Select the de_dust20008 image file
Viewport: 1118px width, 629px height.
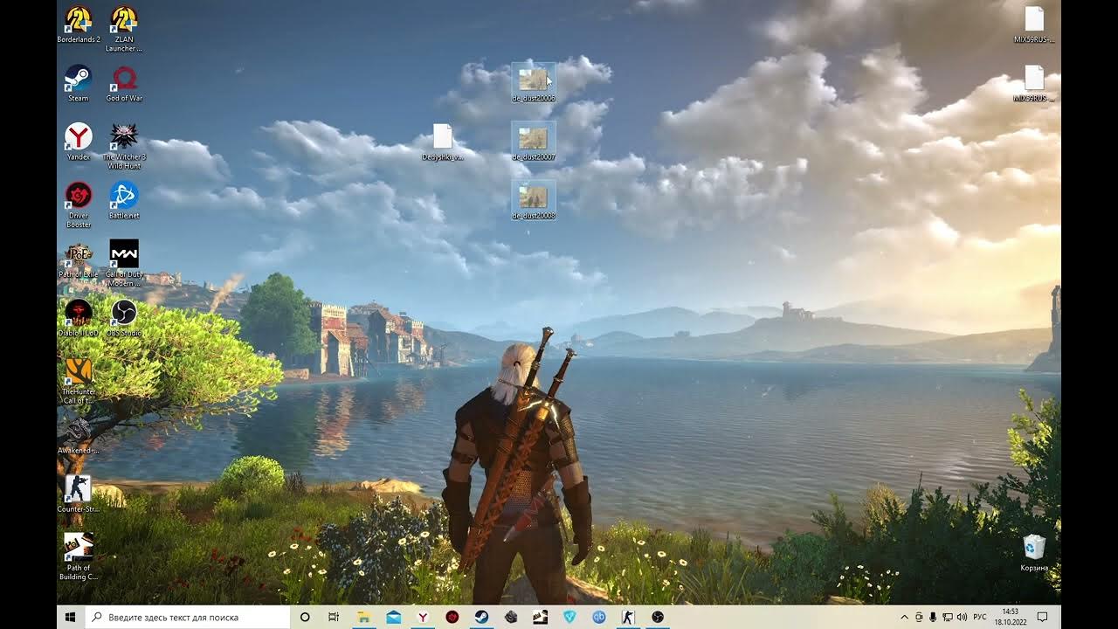[533, 200]
